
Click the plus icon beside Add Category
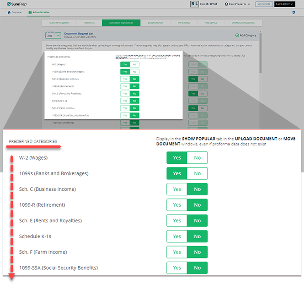point(237,35)
